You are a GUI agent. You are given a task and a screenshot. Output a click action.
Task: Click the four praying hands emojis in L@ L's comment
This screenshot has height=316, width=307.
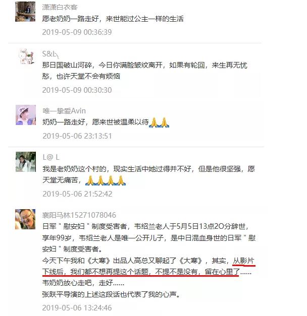tap(106, 180)
